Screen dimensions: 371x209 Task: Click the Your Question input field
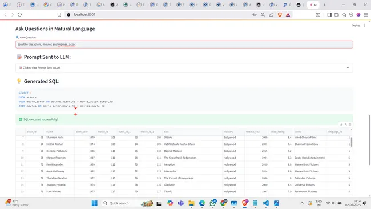tap(184, 45)
